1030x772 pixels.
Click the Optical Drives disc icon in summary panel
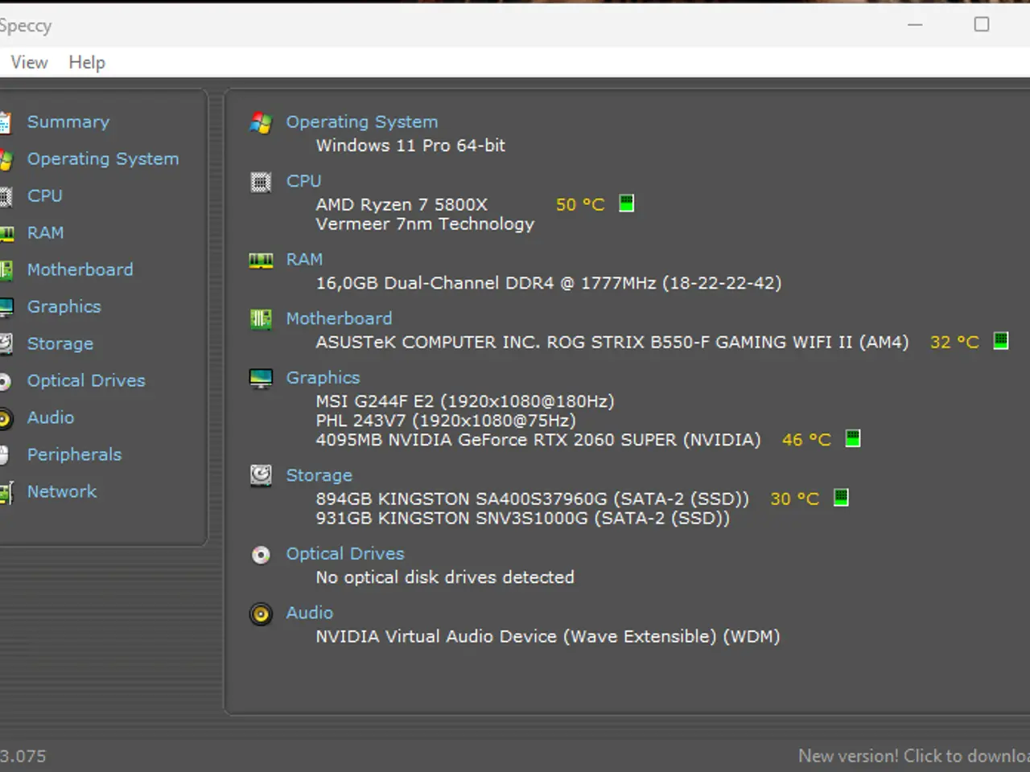[261, 555]
